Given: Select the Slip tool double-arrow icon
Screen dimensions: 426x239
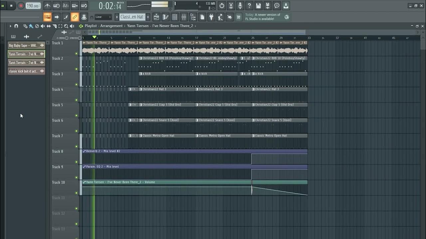Looking at the screenshot, I should pos(49,26).
